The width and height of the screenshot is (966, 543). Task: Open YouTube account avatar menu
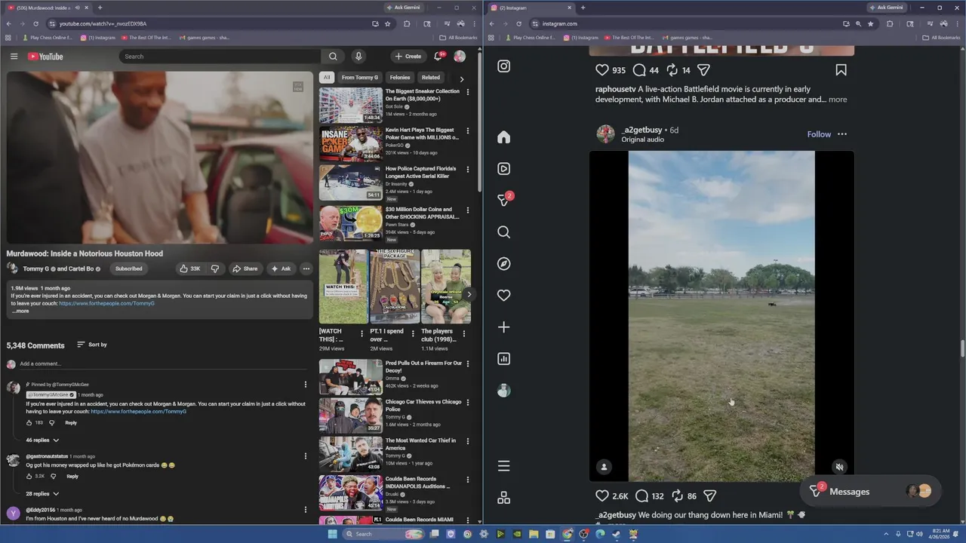pos(460,57)
